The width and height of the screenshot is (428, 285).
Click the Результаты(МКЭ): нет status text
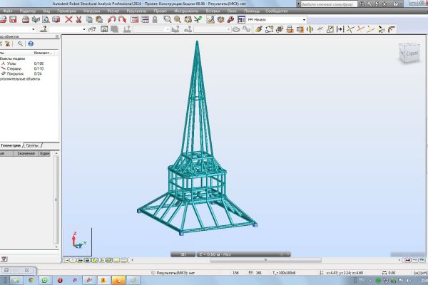(x=175, y=273)
